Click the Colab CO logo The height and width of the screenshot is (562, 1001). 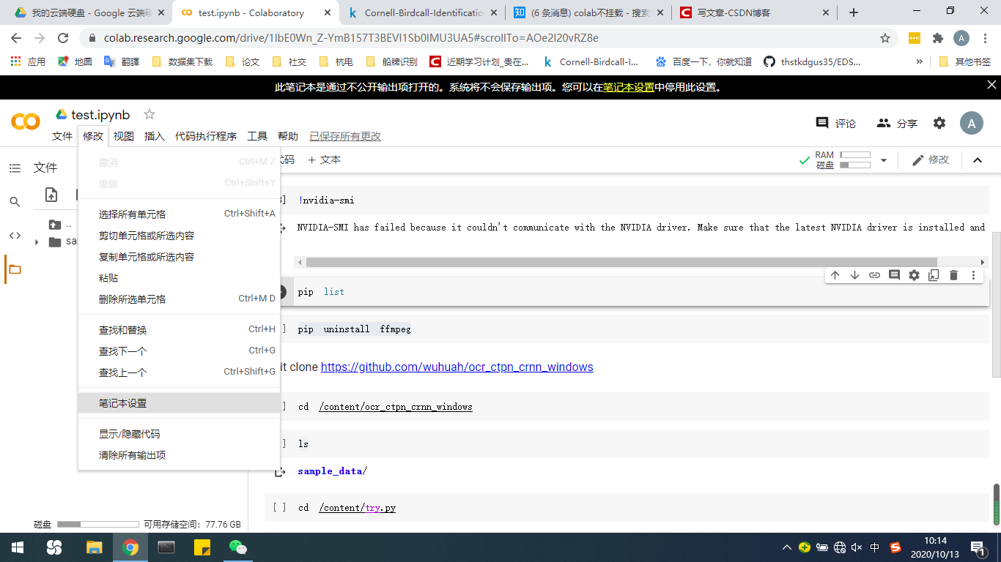pos(26,121)
